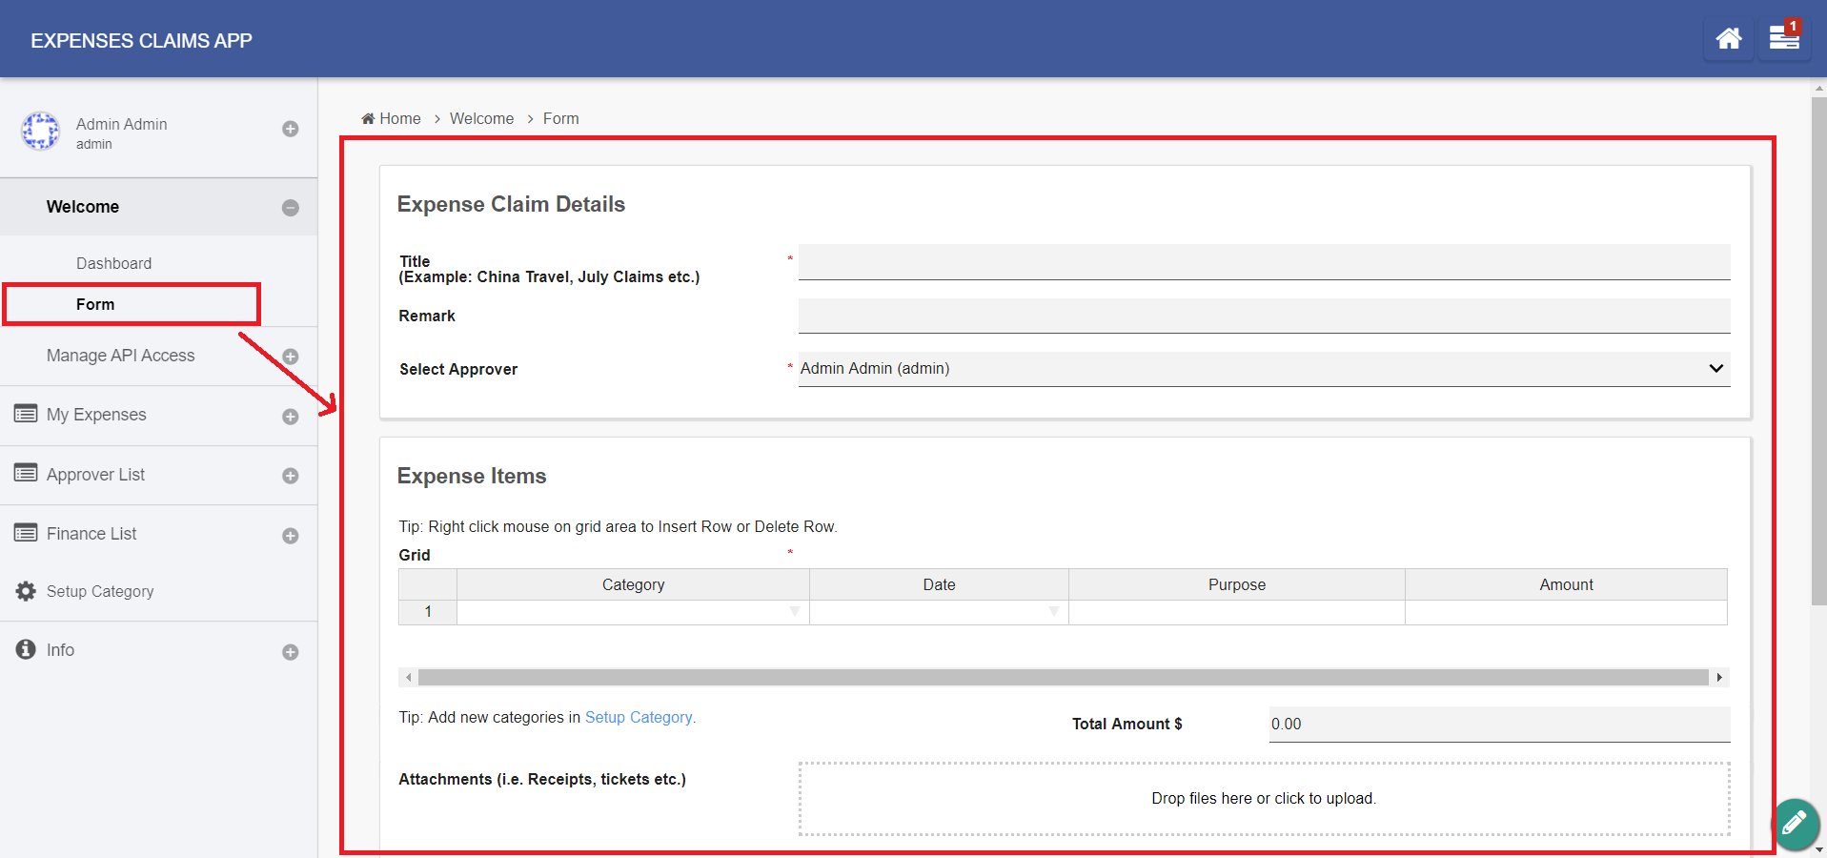Click the home icon in top bar
1827x858 pixels.
(x=1728, y=39)
